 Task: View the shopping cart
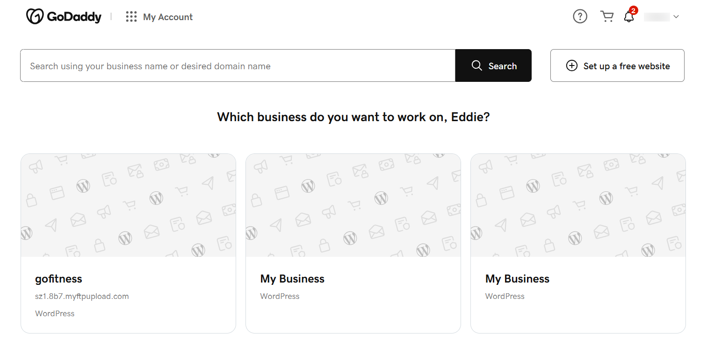click(x=607, y=17)
